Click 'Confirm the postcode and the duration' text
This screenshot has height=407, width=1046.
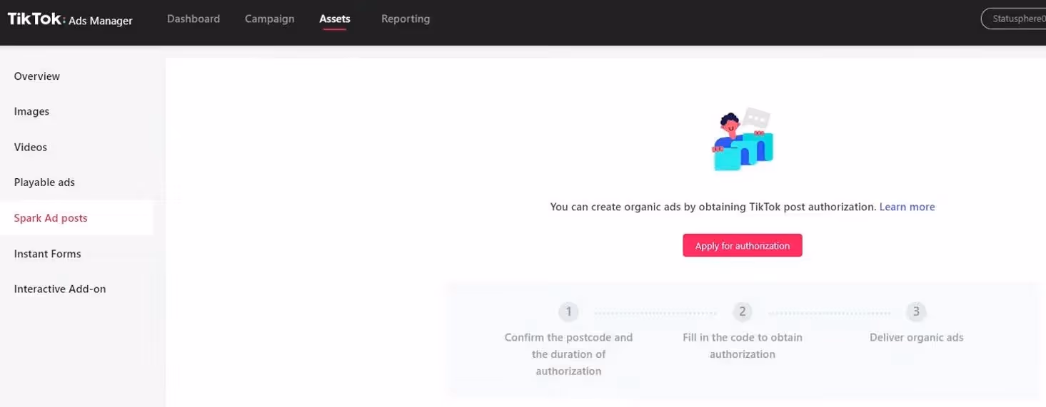click(568, 354)
